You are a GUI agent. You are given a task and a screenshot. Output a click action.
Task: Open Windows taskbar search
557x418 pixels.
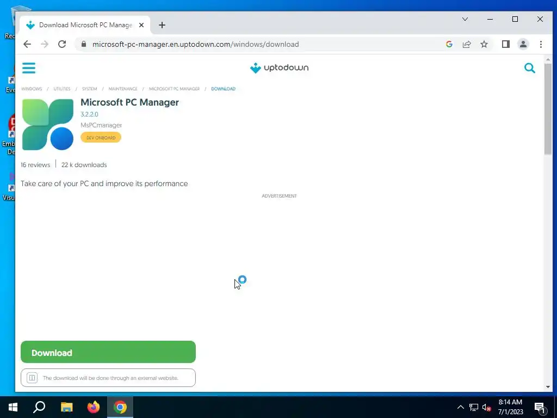39,407
